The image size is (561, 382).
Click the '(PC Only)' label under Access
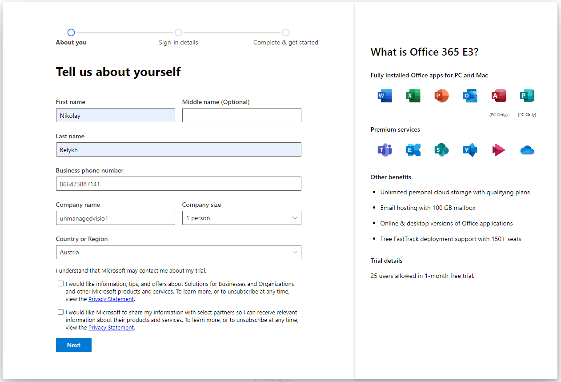tap(498, 115)
